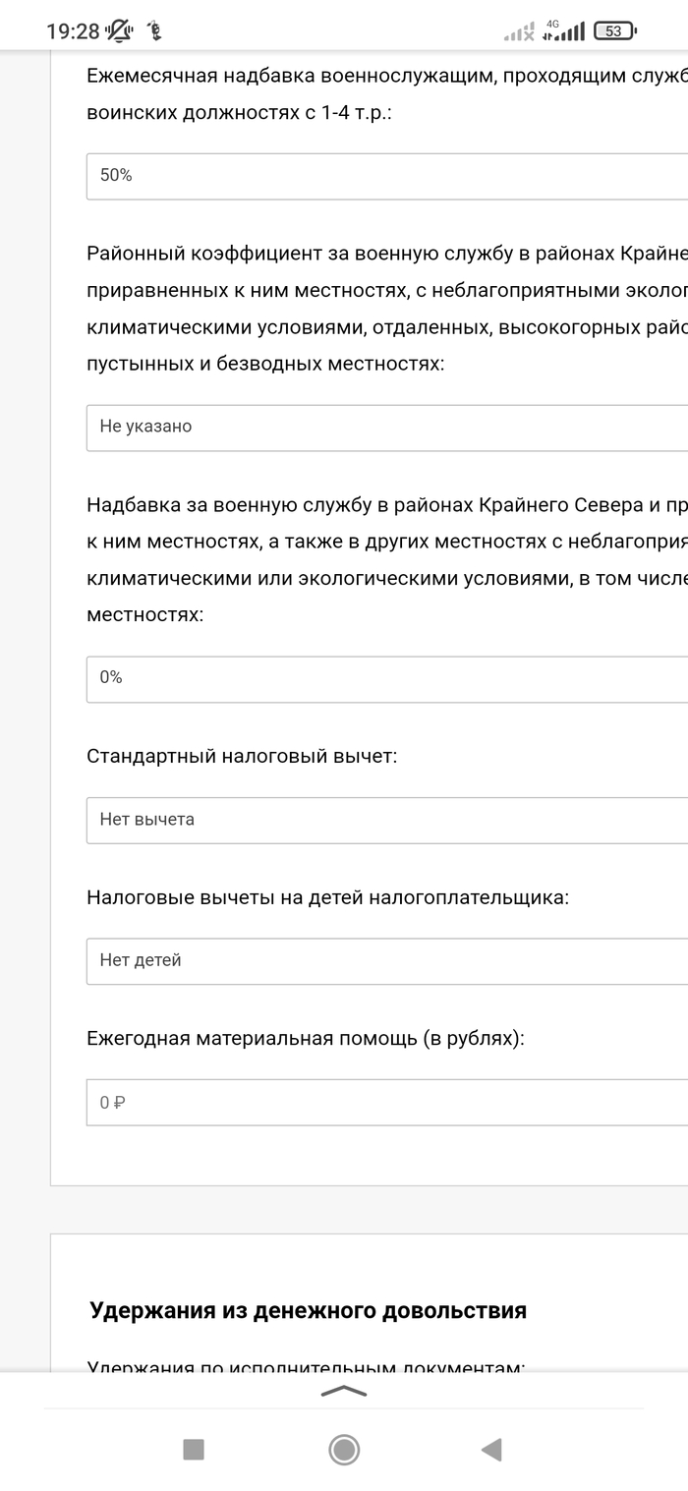The image size is (688, 1491).
Task: Tap the 19:28 clock in status bar
Action: pos(73,31)
